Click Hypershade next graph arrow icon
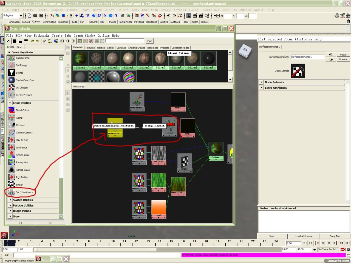351x263 pixels. tap(38, 41)
